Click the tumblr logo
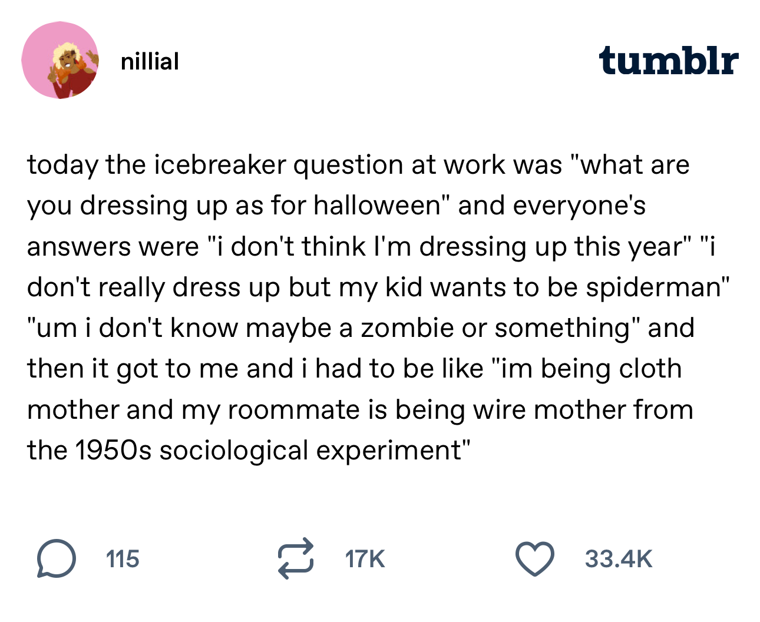760x622 pixels. [668, 61]
